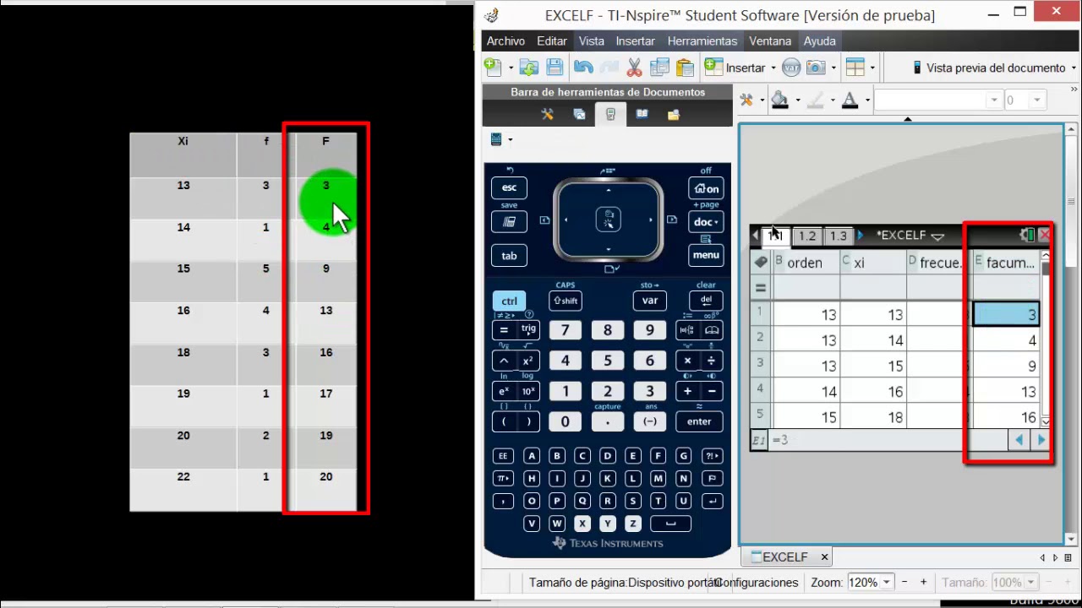Click the scratchpad key on the calculator
Screen dimensions: 1082x608
510,221
